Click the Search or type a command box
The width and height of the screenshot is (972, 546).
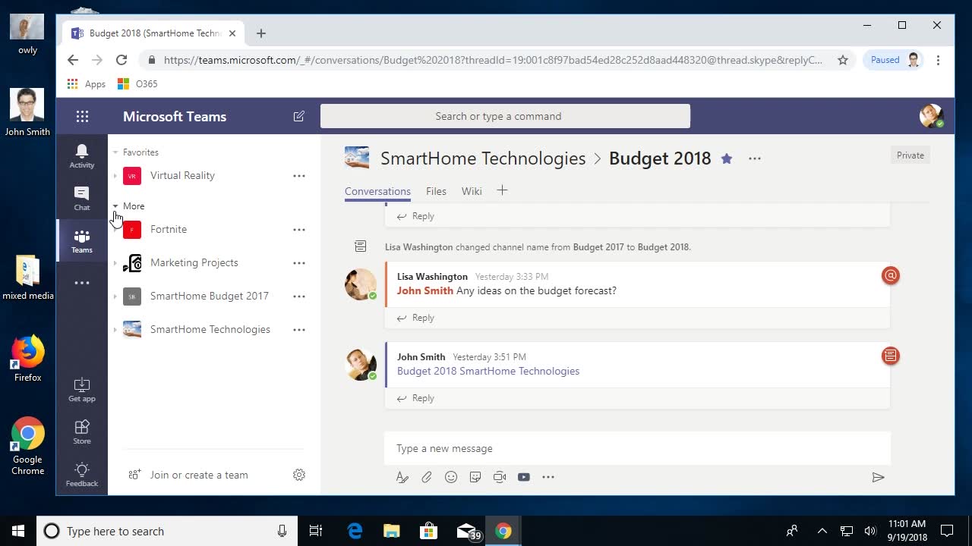505,116
